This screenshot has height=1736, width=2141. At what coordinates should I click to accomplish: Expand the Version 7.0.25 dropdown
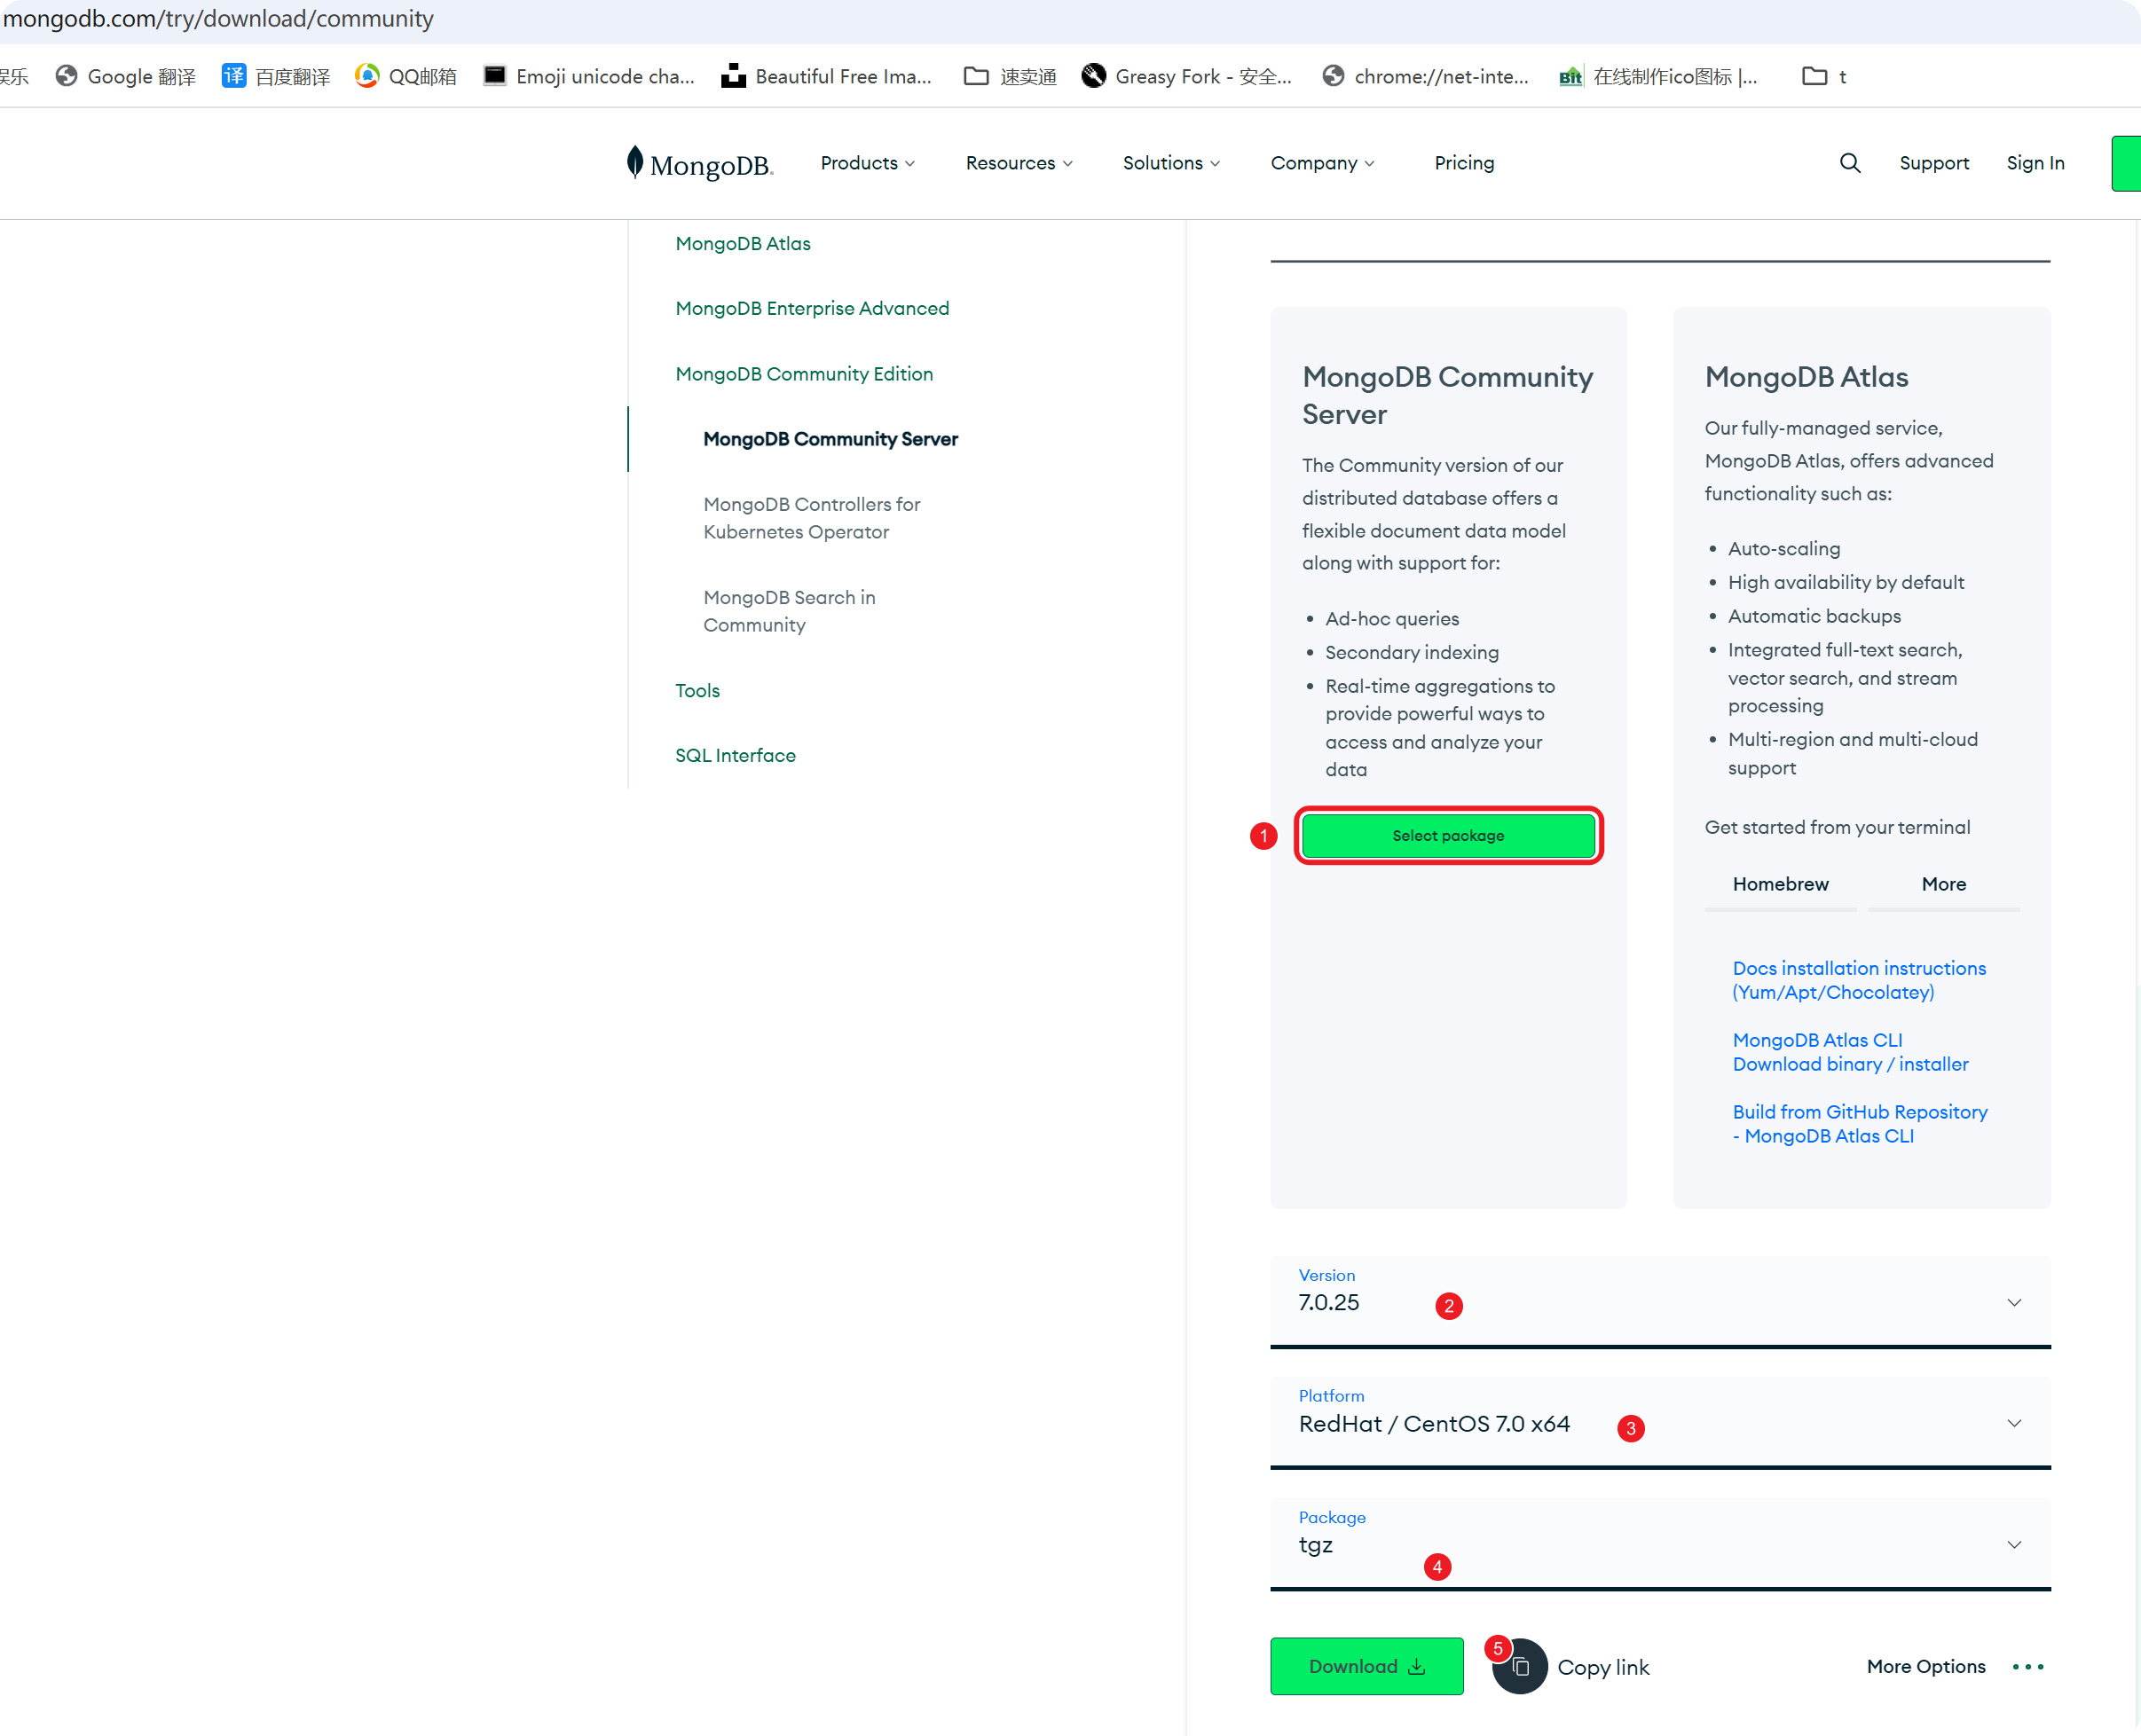tap(1660, 1302)
